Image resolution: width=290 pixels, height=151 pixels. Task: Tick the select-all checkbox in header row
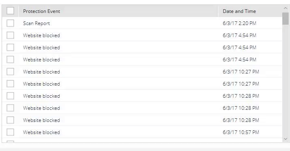pos(10,10)
